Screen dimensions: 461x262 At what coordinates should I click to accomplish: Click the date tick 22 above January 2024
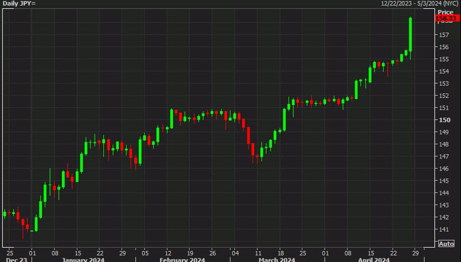click(x=100, y=253)
